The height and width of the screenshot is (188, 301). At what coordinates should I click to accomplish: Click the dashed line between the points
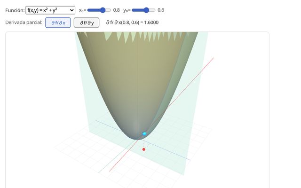point(144,142)
